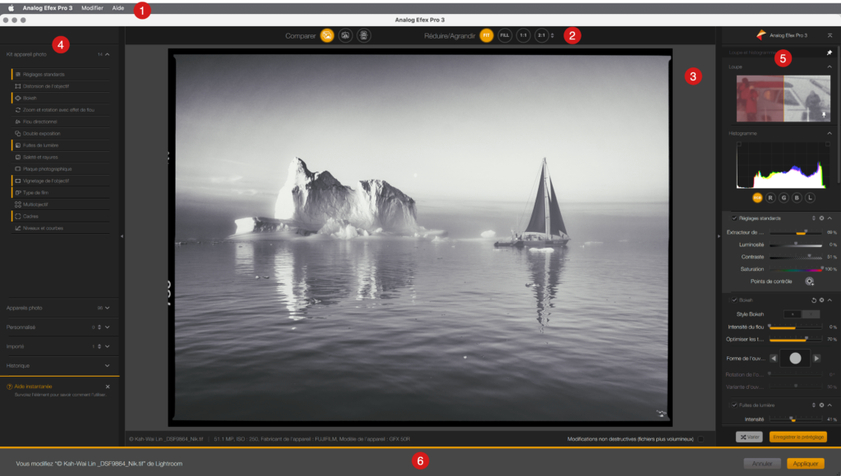
Task: Toggle Bokeh checkbox in right panel
Action: point(734,300)
